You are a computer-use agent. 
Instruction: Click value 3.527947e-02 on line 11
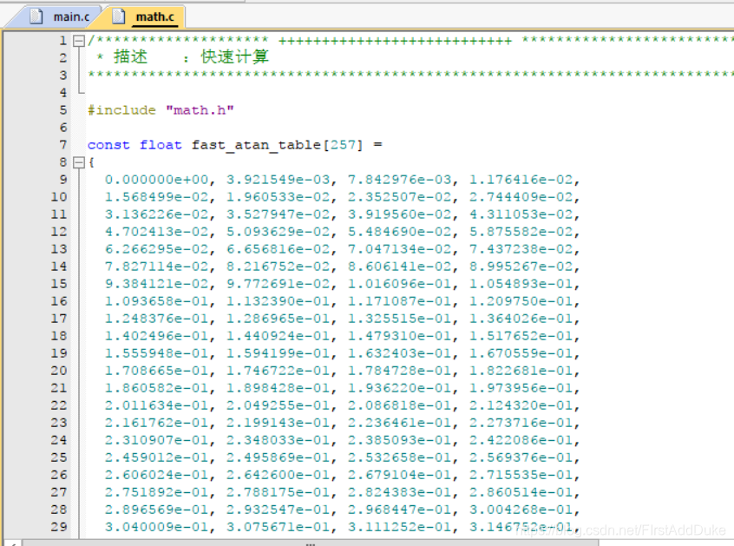point(279,214)
